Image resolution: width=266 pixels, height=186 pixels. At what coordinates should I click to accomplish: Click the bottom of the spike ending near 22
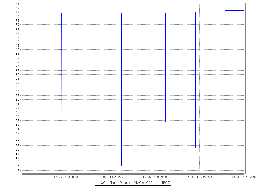tap(195, 147)
